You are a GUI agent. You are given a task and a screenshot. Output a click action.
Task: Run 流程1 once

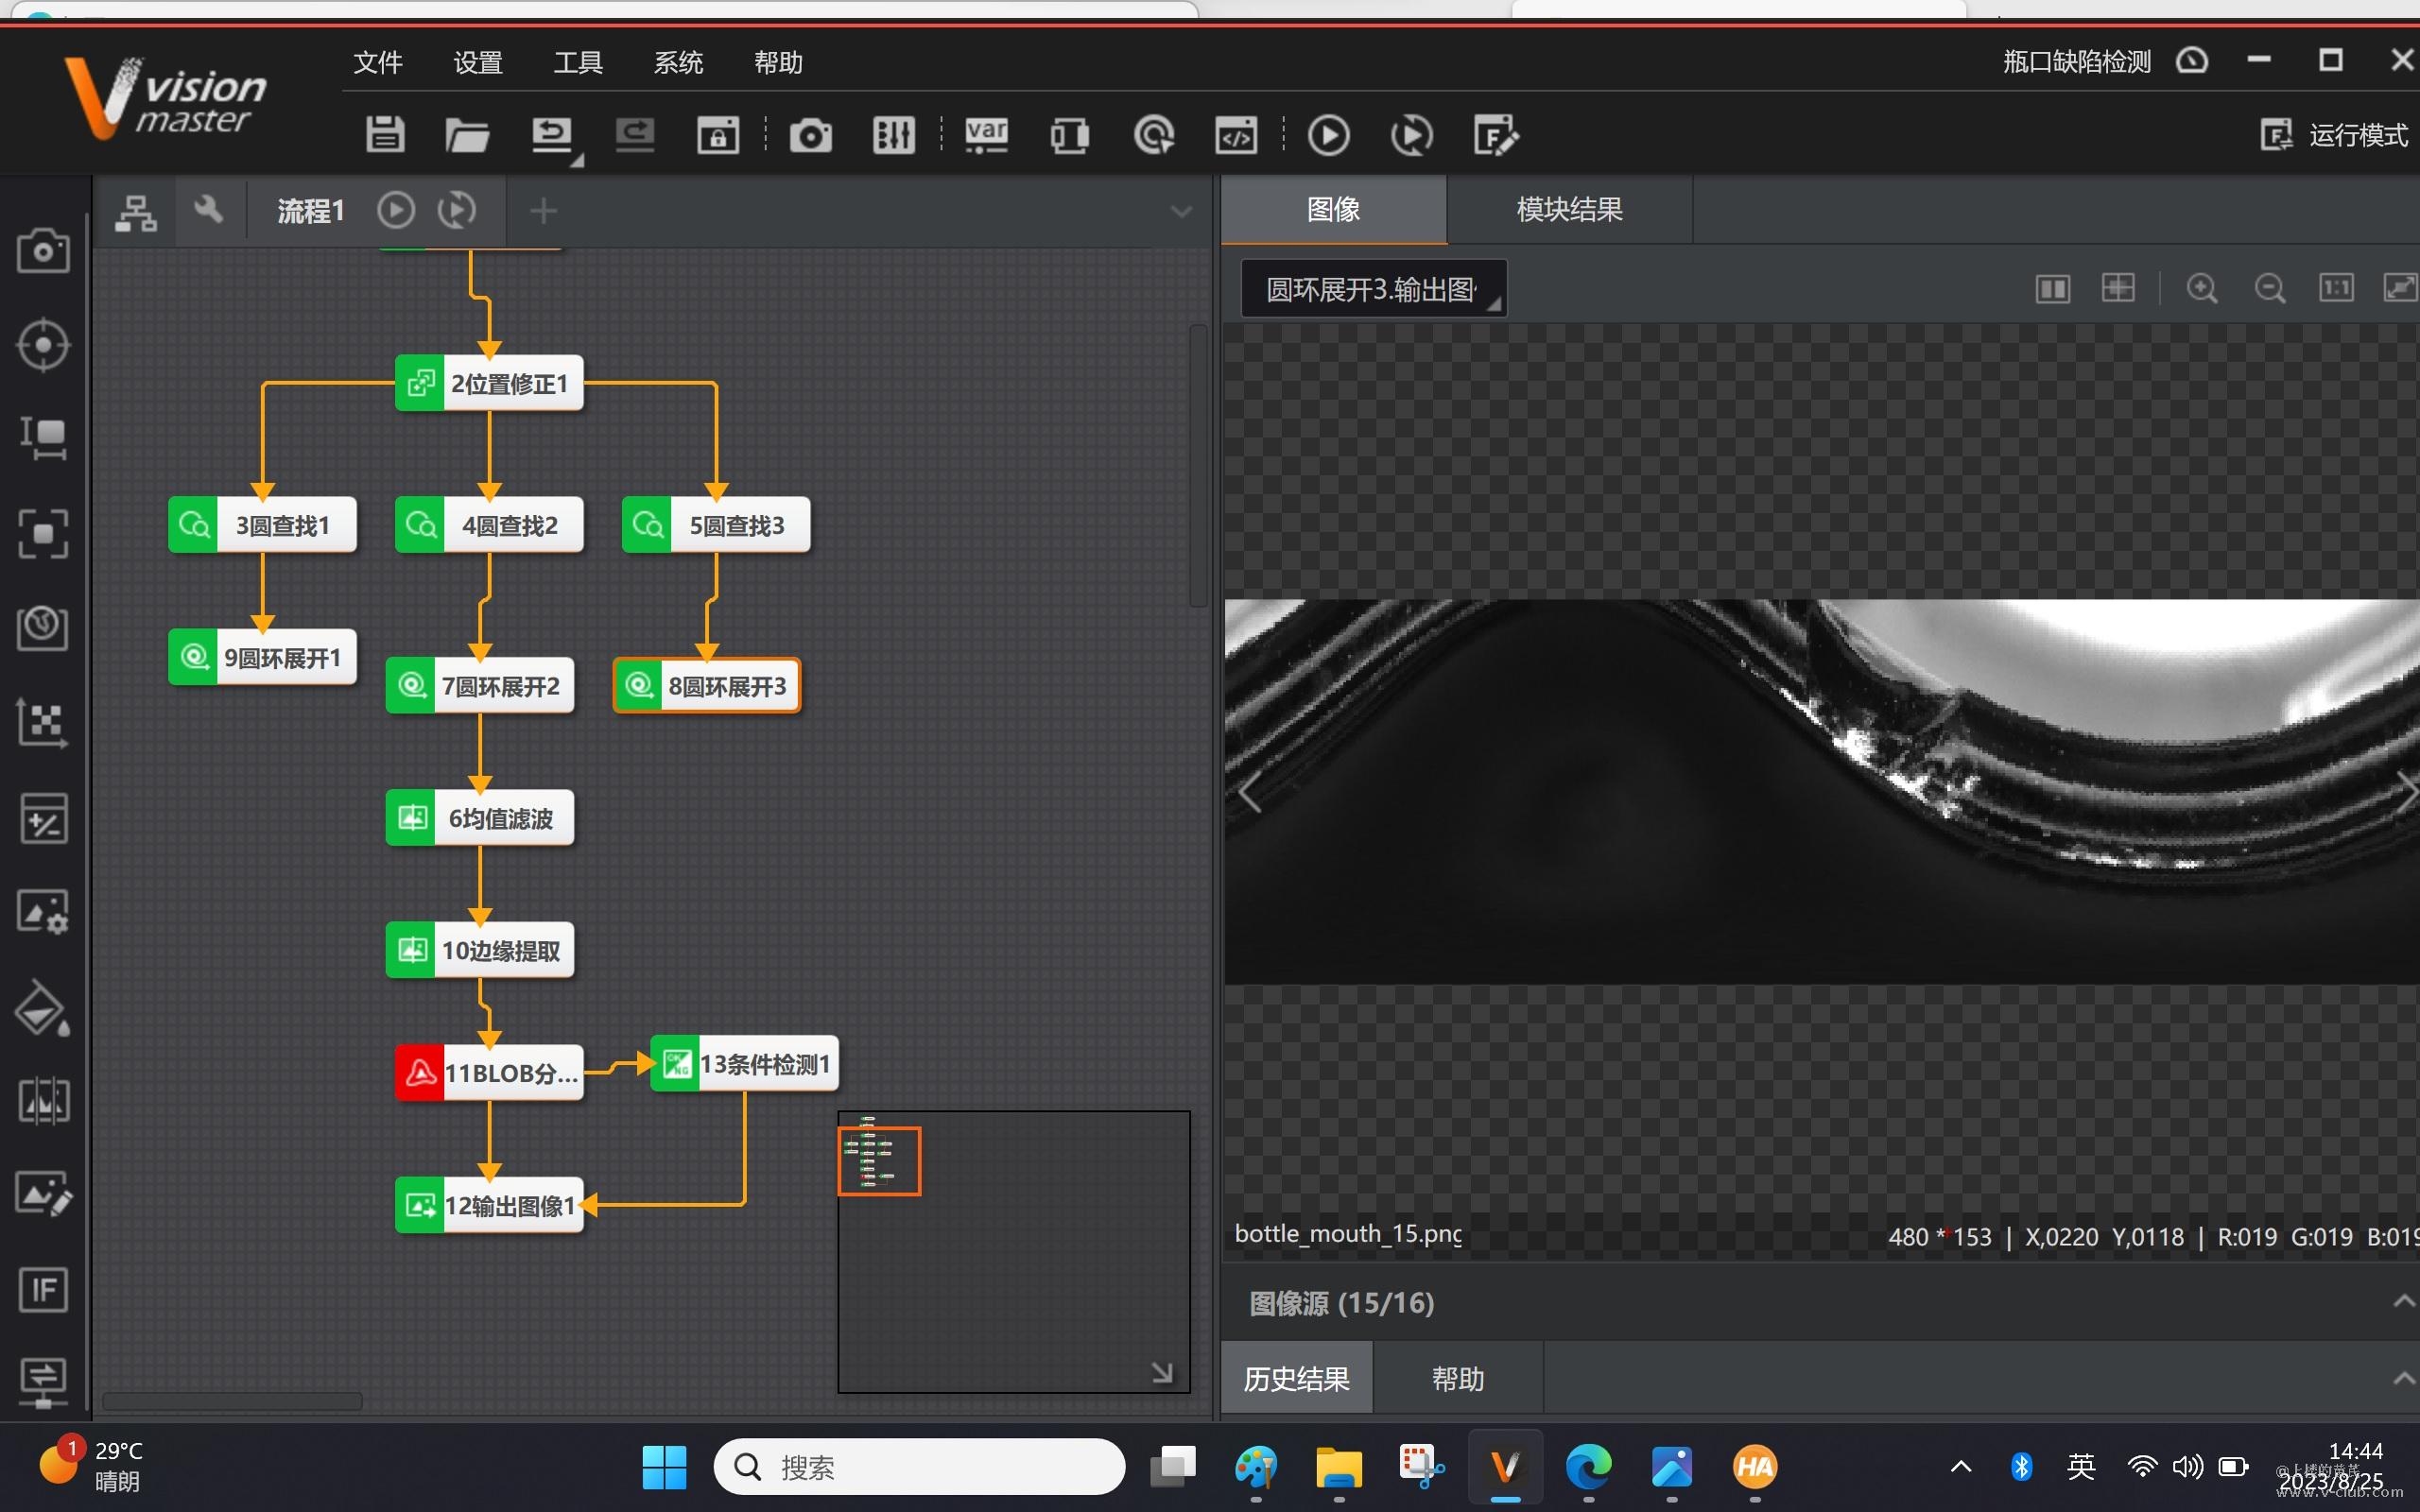click(396, 210)
